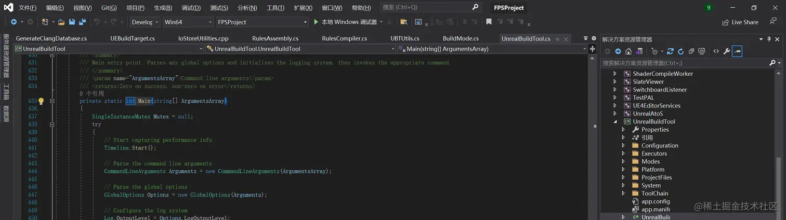Open the 调试(D) menu

click(x=191, y=8)
